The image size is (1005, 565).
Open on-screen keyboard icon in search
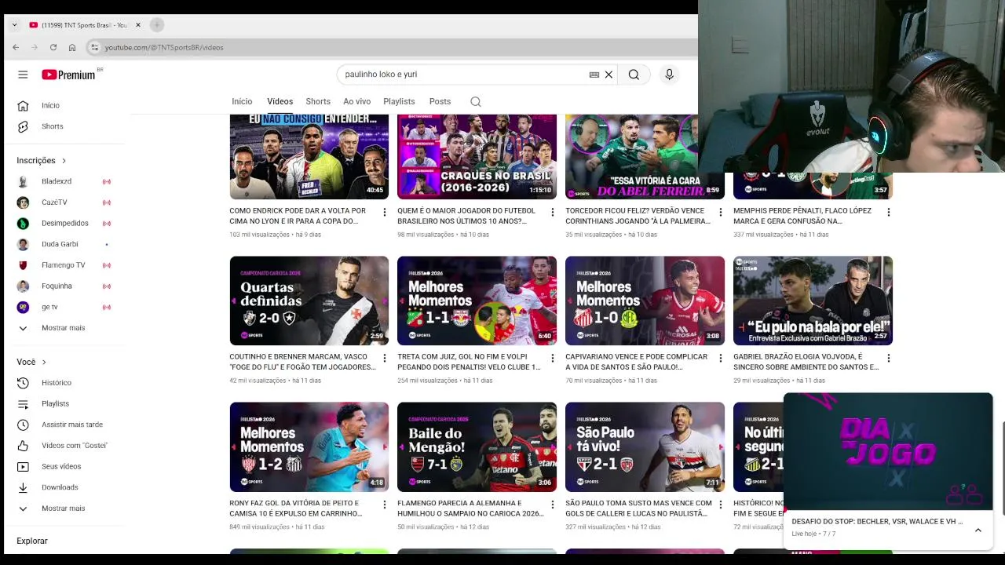point(594,75)
